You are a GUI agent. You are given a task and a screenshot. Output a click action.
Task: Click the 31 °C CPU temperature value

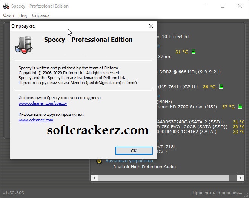tap(182, 52)
